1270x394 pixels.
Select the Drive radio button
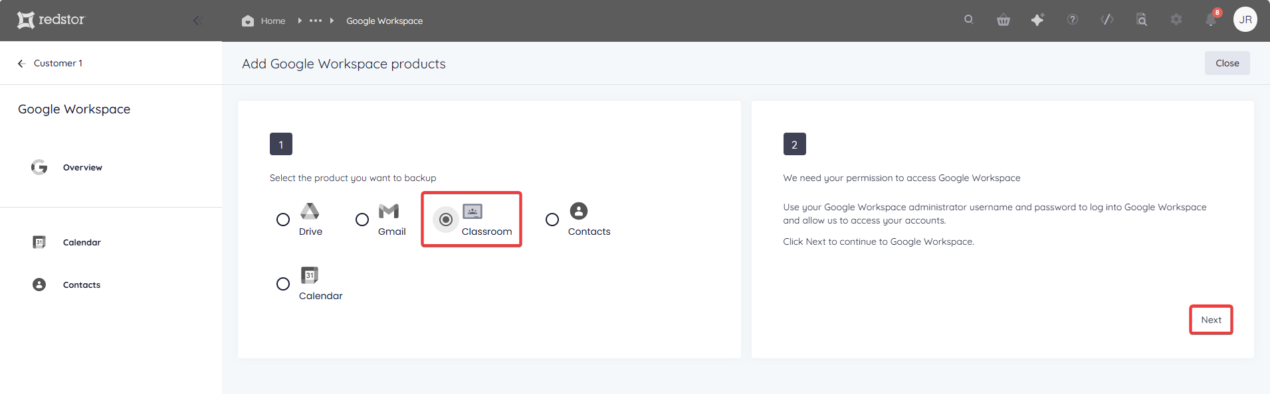[x=283, y=220]
